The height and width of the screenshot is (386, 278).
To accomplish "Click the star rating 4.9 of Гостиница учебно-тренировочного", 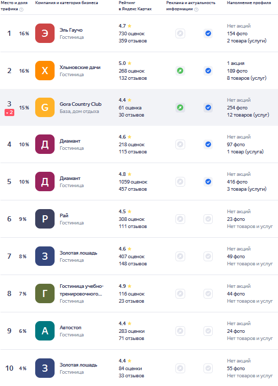I will pos(125,286).
